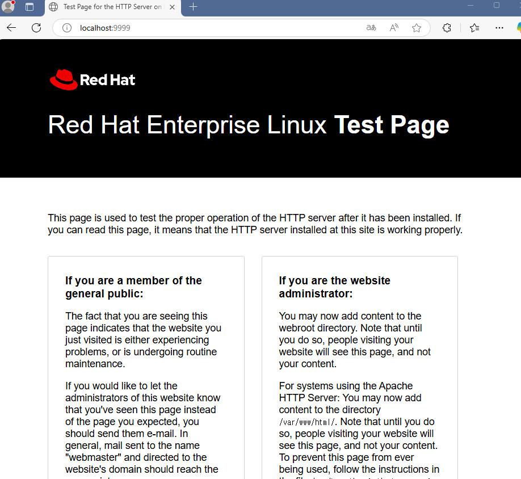This screenshot has height=479, width=521.
Task: Open Settings and more ellipsis menu
Action: coord(499,28)
